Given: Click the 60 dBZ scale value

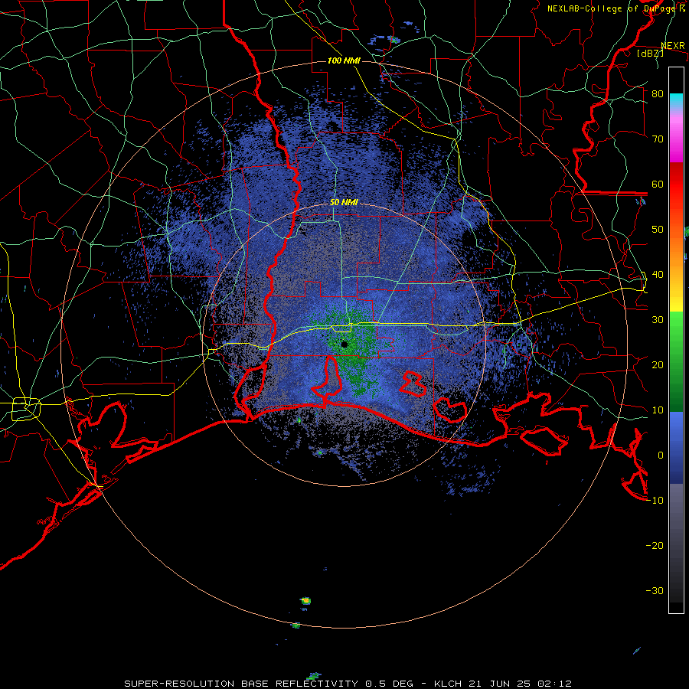Looking at the screenshot, I should tap(658, 184).
